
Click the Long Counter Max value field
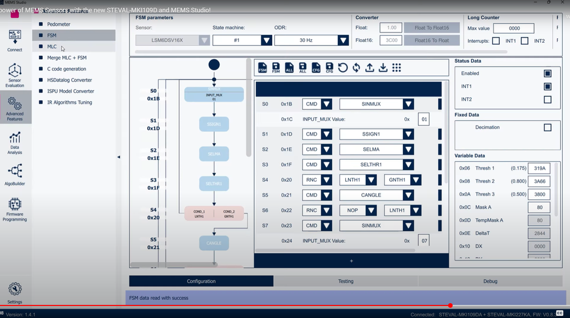coord(514,28)
